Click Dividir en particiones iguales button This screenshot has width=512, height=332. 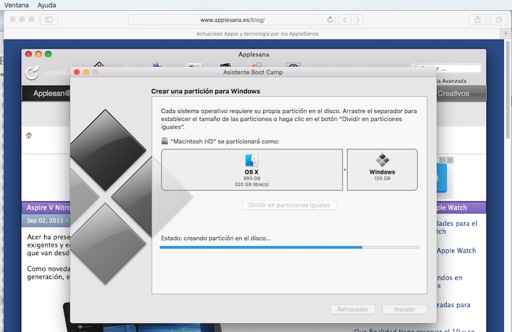tap(289, 205)
